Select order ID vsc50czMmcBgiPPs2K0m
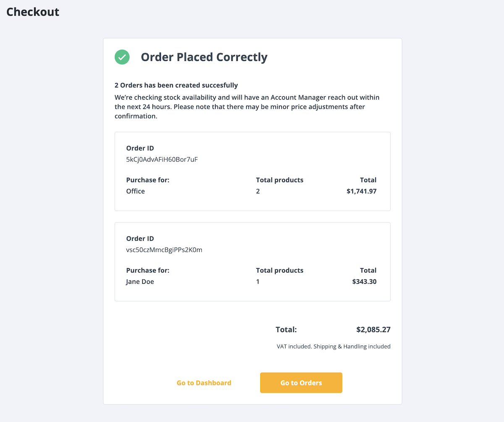Image resolution: width=504 pixels, height=422 pixels. pyautogui.click(x=164, y=250)
